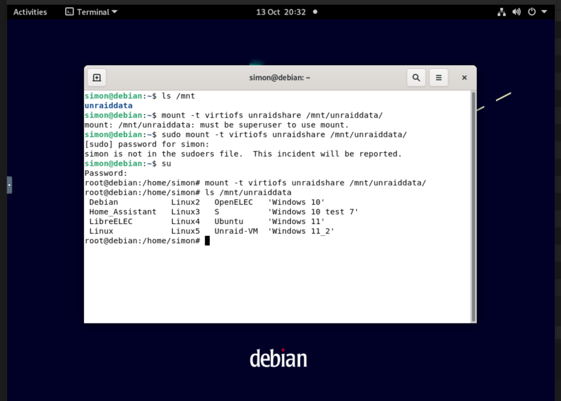Click the wired network status icon
This screenshot has width=561, height=401.
point(502,12)
